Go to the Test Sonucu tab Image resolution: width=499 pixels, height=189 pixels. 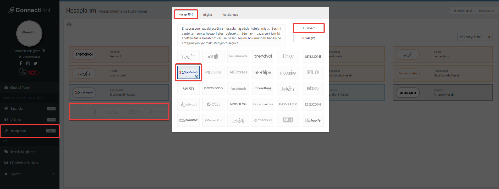click(x=230, y=15)
